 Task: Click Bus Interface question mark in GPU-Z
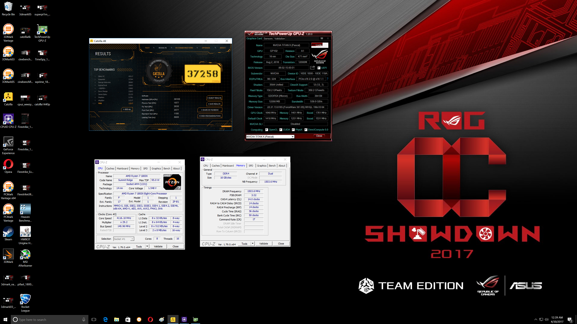coord(328,79)
